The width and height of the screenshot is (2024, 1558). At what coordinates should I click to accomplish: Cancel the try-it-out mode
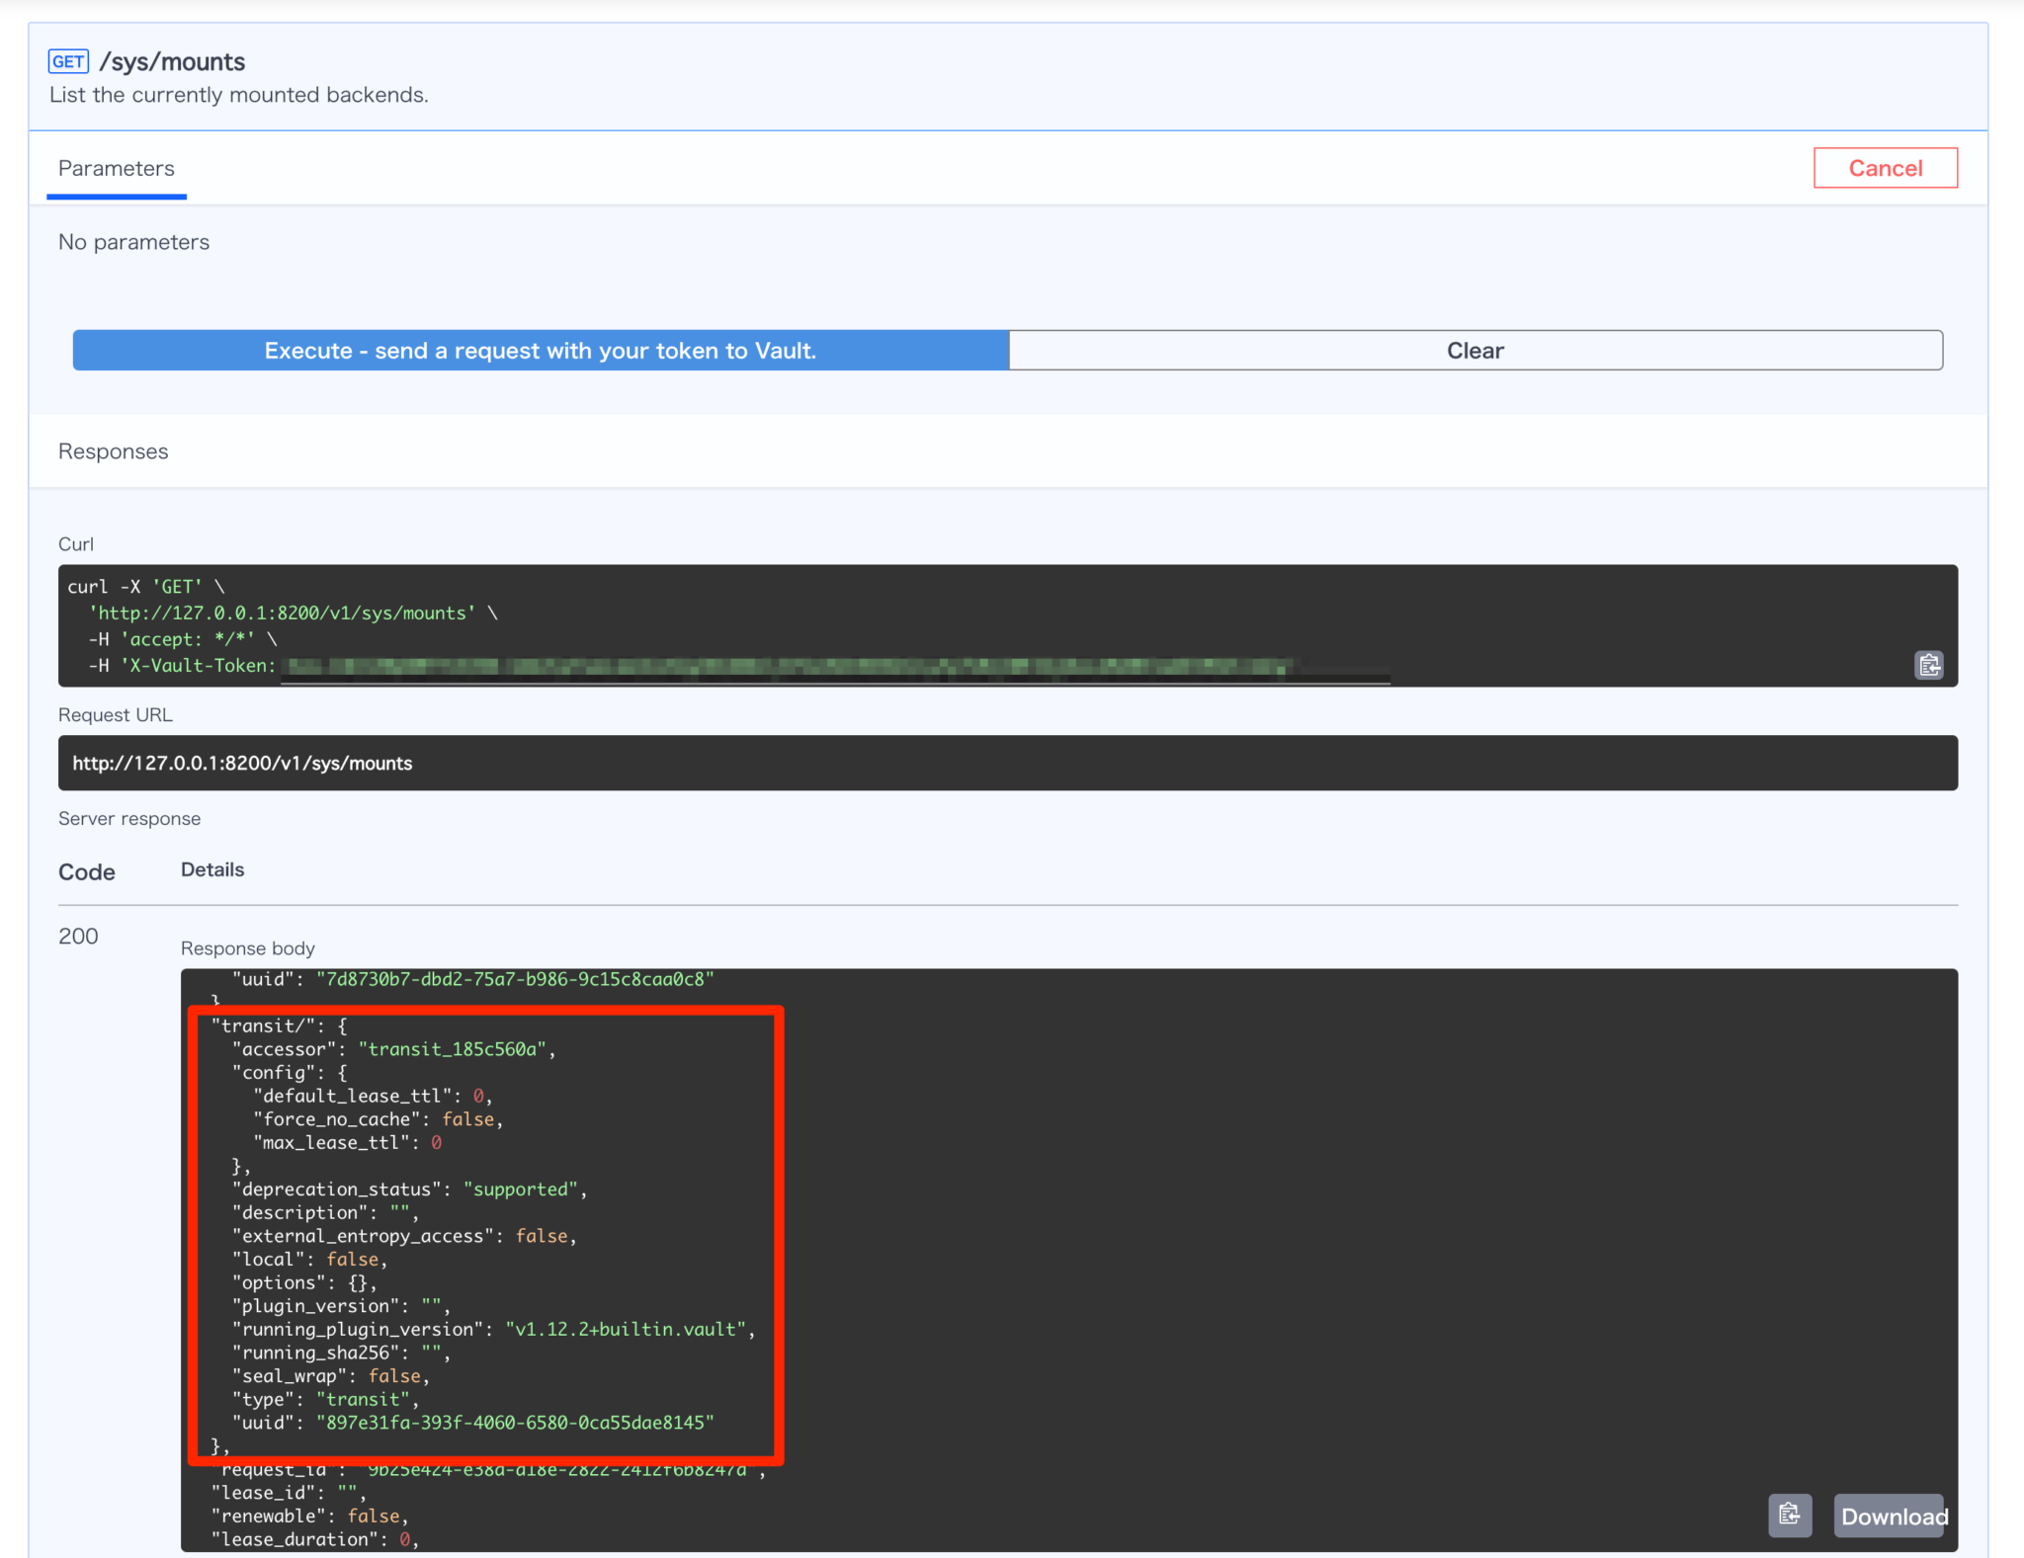[1885, 167]
